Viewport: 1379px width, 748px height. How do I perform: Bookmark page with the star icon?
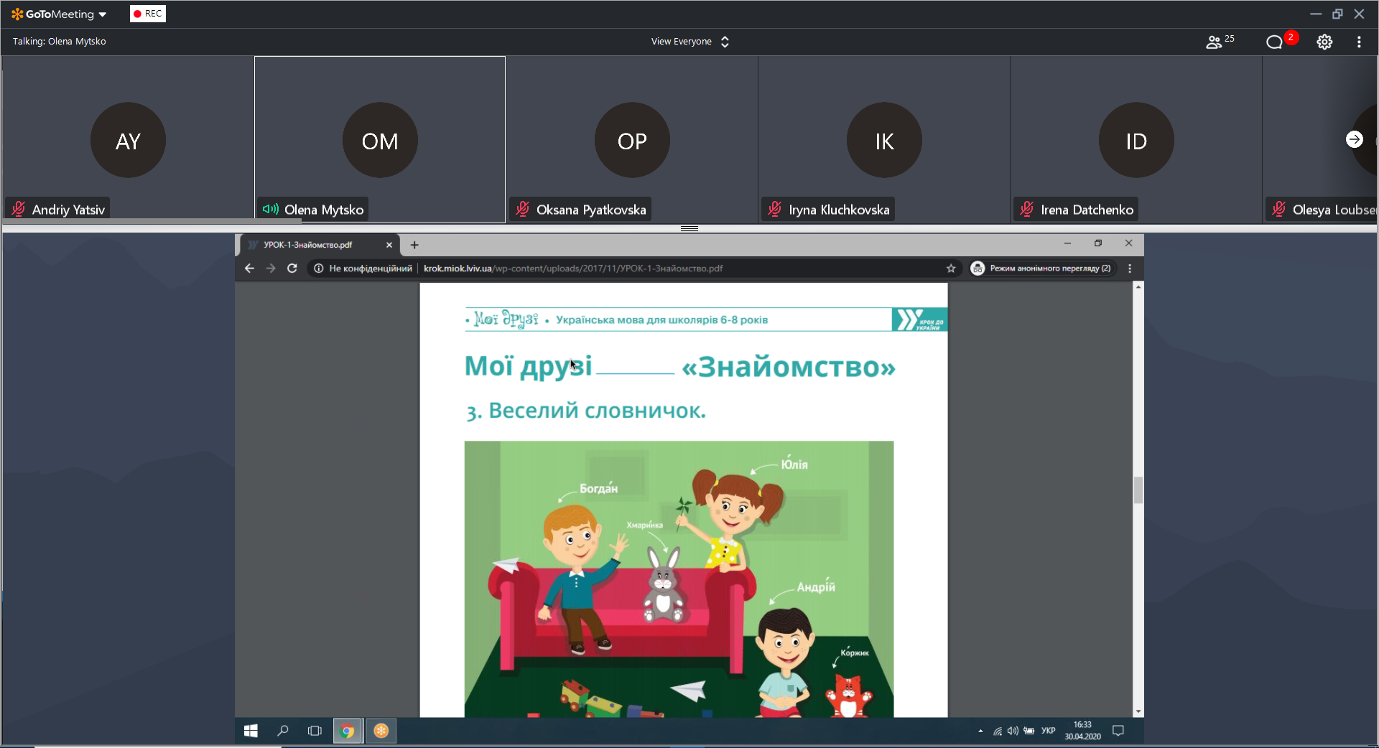point(951,268)
